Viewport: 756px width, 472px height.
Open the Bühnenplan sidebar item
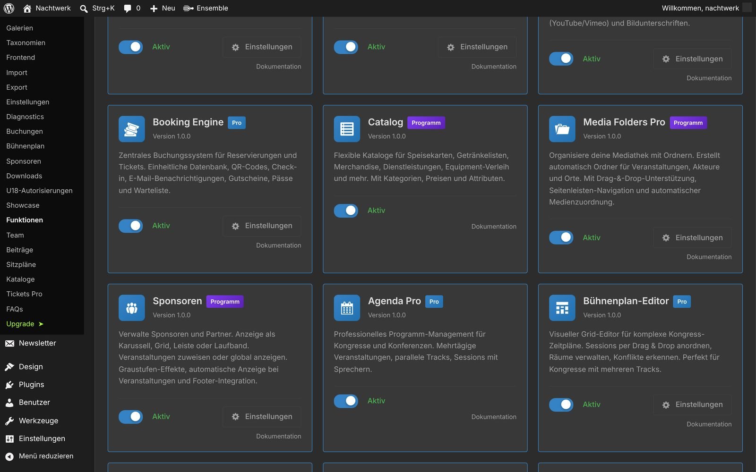(26, 146)
